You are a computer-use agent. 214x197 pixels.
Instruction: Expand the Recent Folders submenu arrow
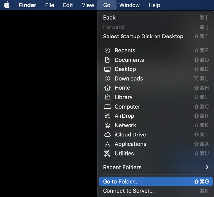[207, 167]
